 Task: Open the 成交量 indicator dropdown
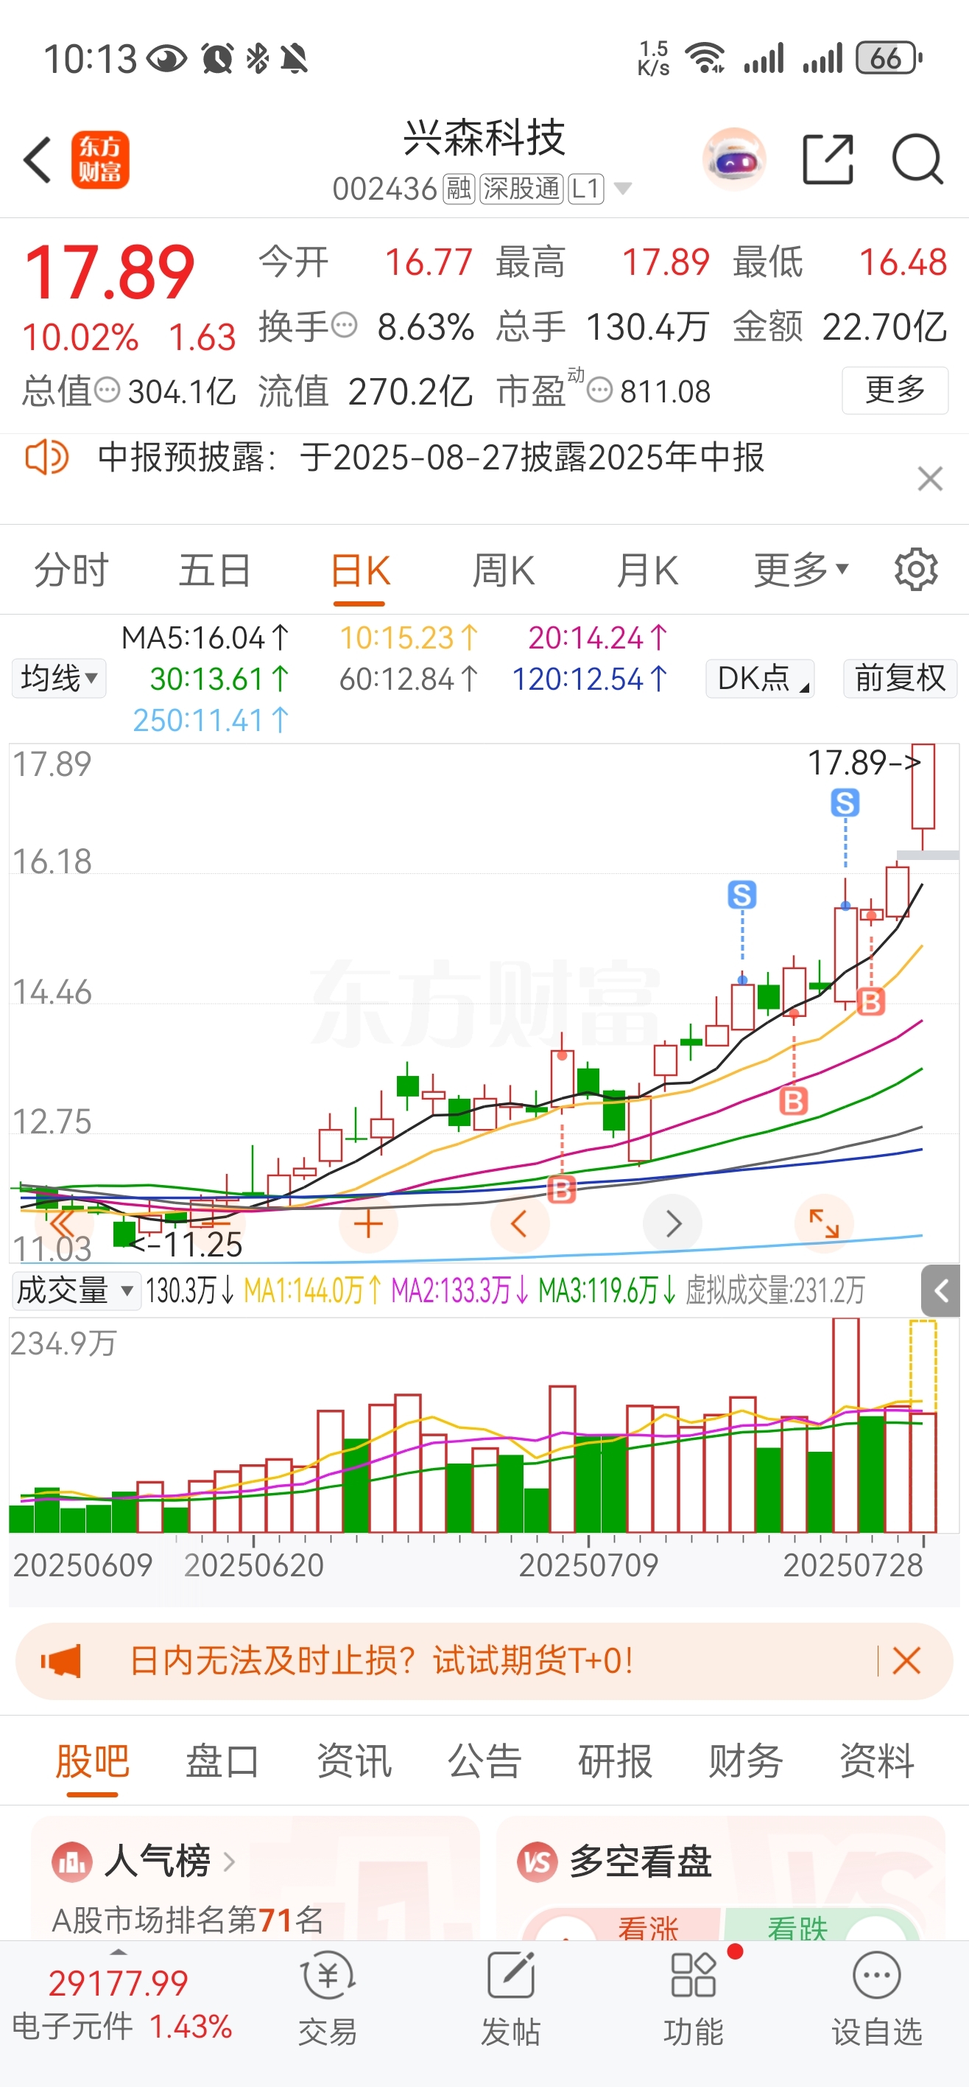[75, 1290]
